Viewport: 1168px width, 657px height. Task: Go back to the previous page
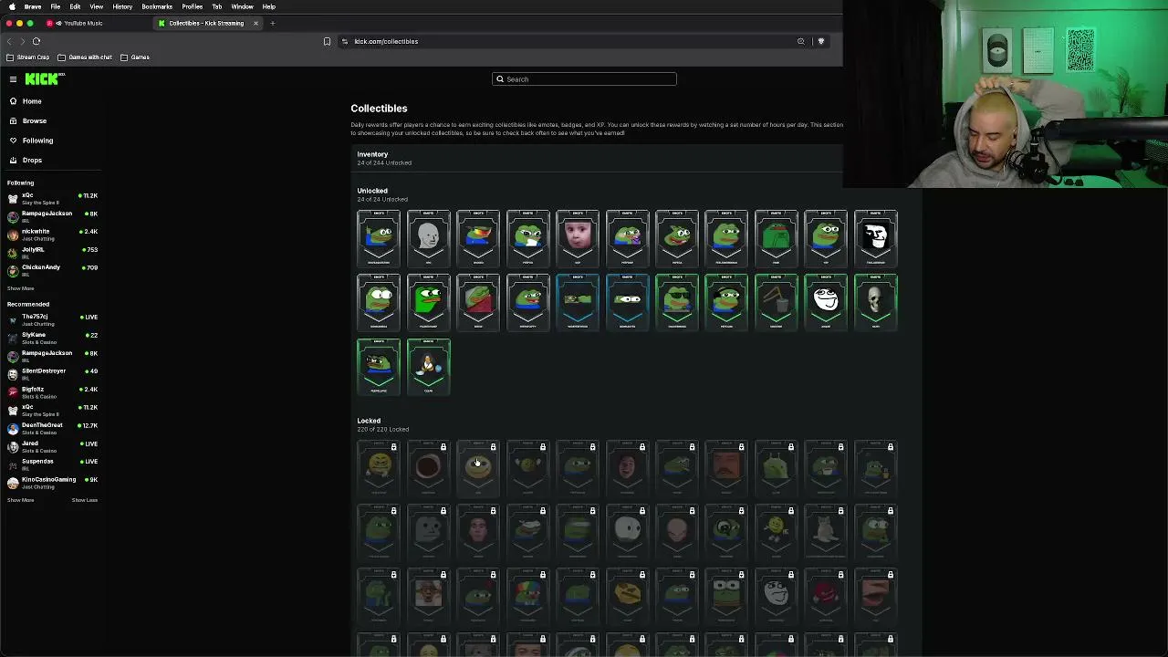[x=9, y=41]
